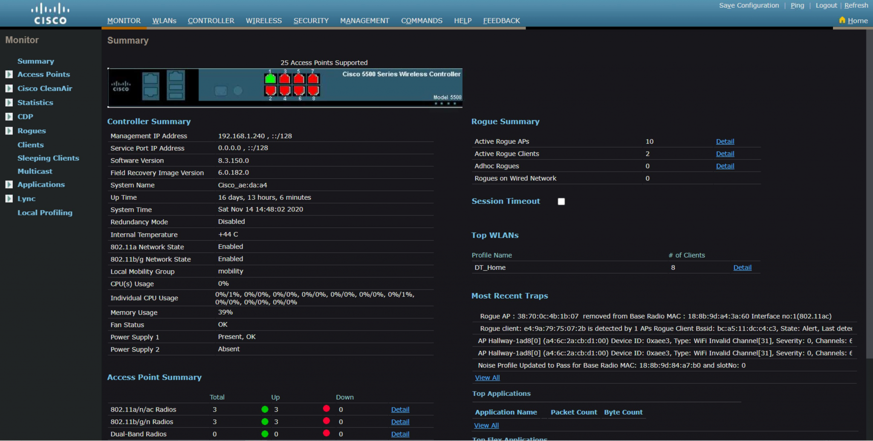Click the red Down indicator for 802.11a/n/ac Radios

327,409
